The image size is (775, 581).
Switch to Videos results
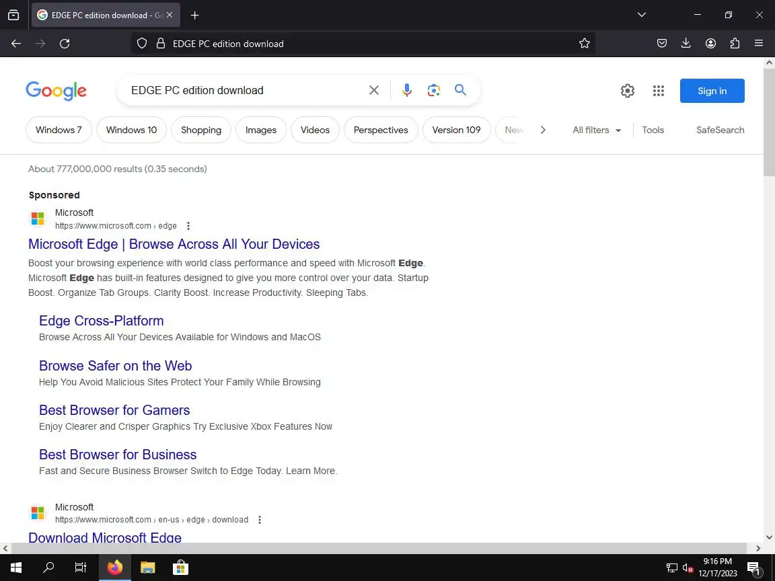coord(316,130)
